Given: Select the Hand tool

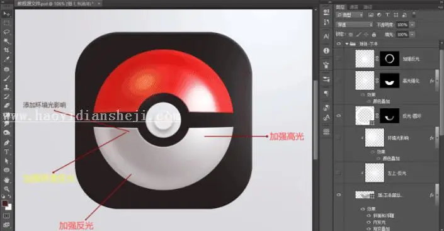Looking at the screenshot, I should [x=6, y=180].
